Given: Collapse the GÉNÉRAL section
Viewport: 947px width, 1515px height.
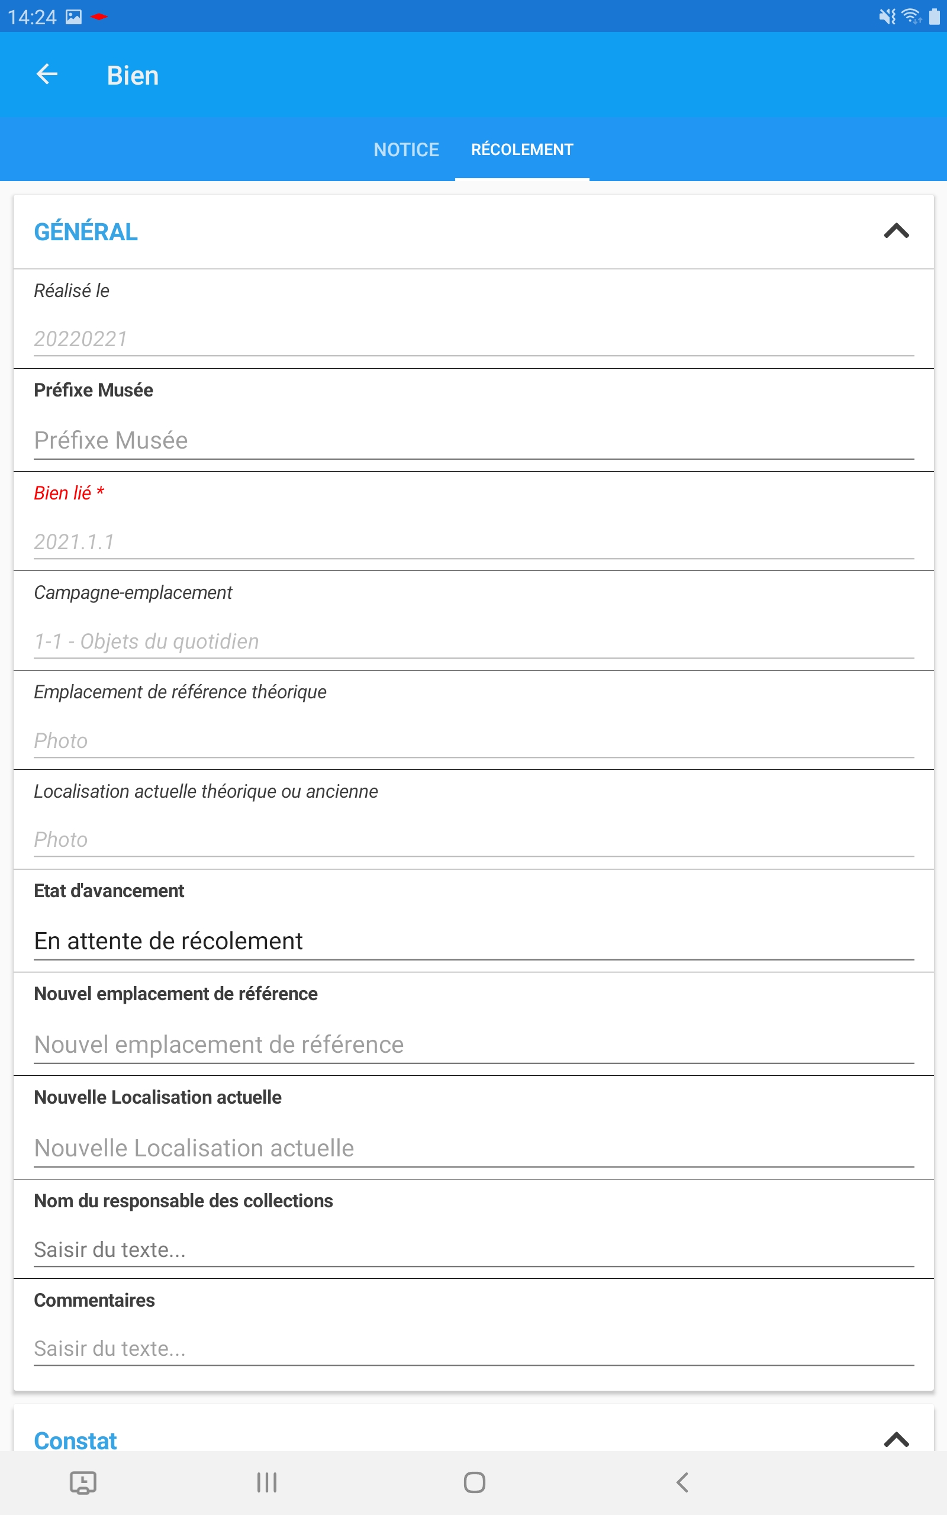Looking at the screenshot, I should pos(897,232).
